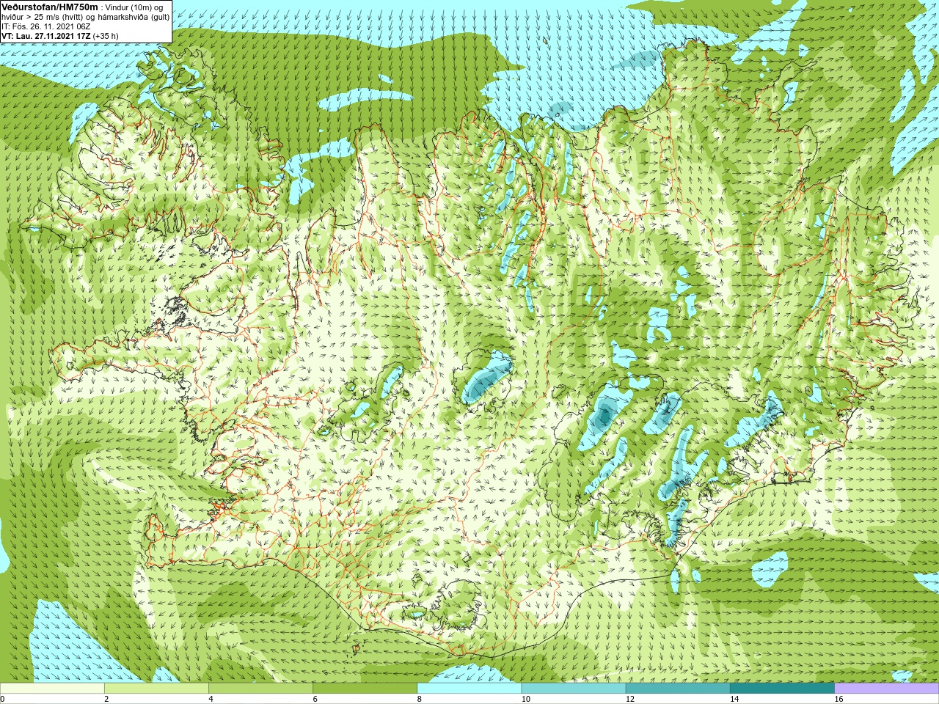Click the 'hviður > 25 m/s' description line
This screenshot has width=939, height=704.
(x=85, y=17)
